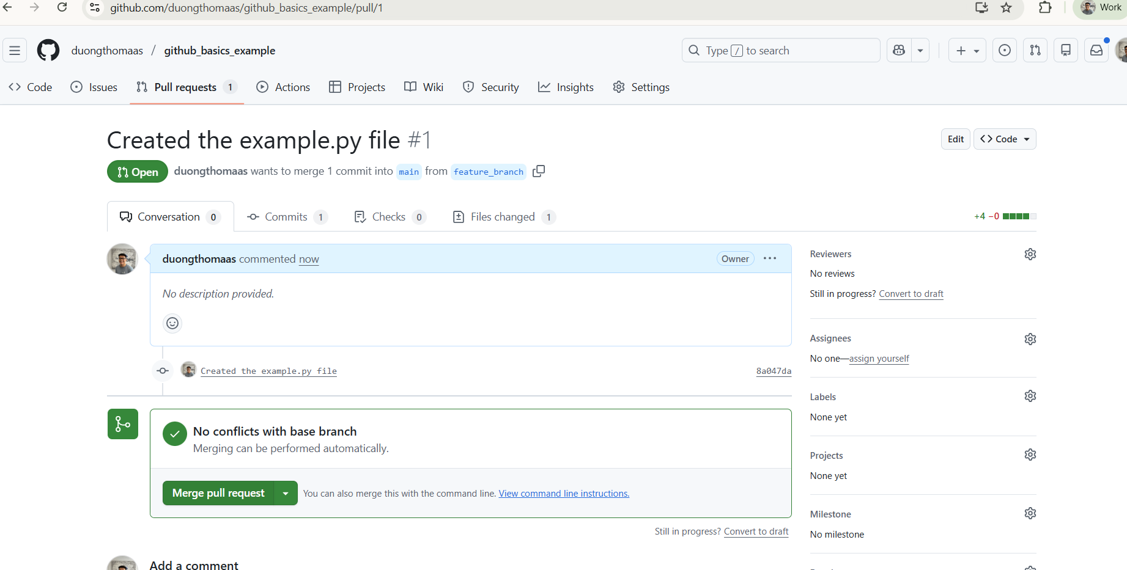
Task: Open the main base branch link
Action: click(x=409, y=172)
